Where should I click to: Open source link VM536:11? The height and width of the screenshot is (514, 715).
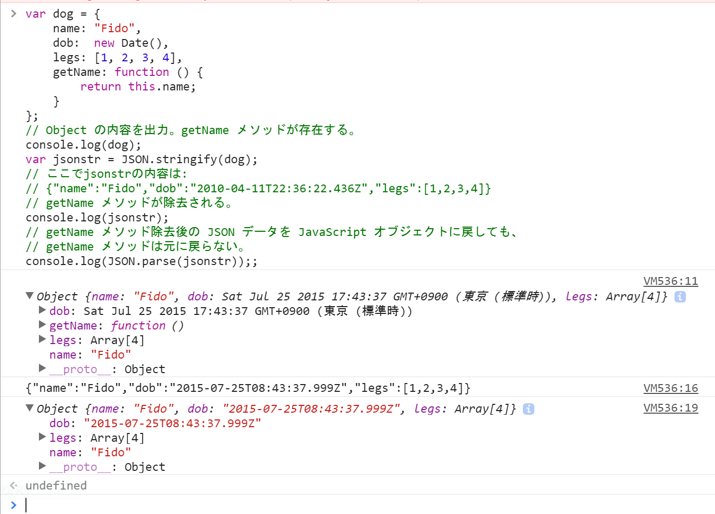coord(670,281)
